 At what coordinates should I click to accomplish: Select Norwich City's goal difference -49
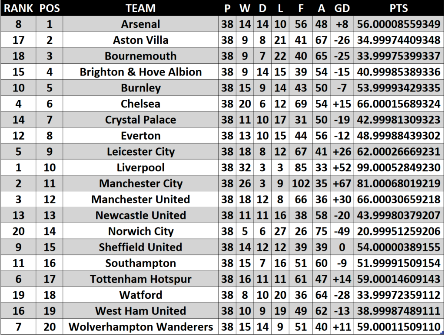pos(342,232)
